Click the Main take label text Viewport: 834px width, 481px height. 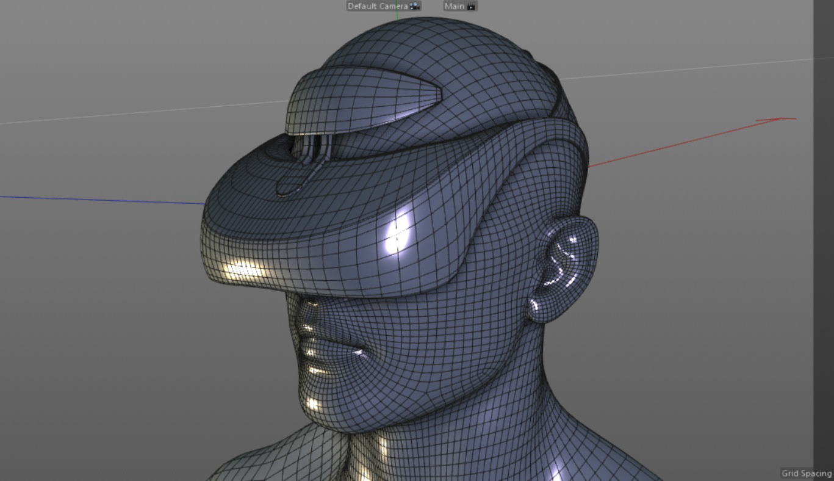(x=455, y=6)
